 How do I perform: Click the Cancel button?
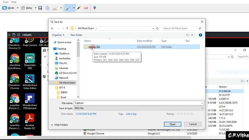coord(193,124)
